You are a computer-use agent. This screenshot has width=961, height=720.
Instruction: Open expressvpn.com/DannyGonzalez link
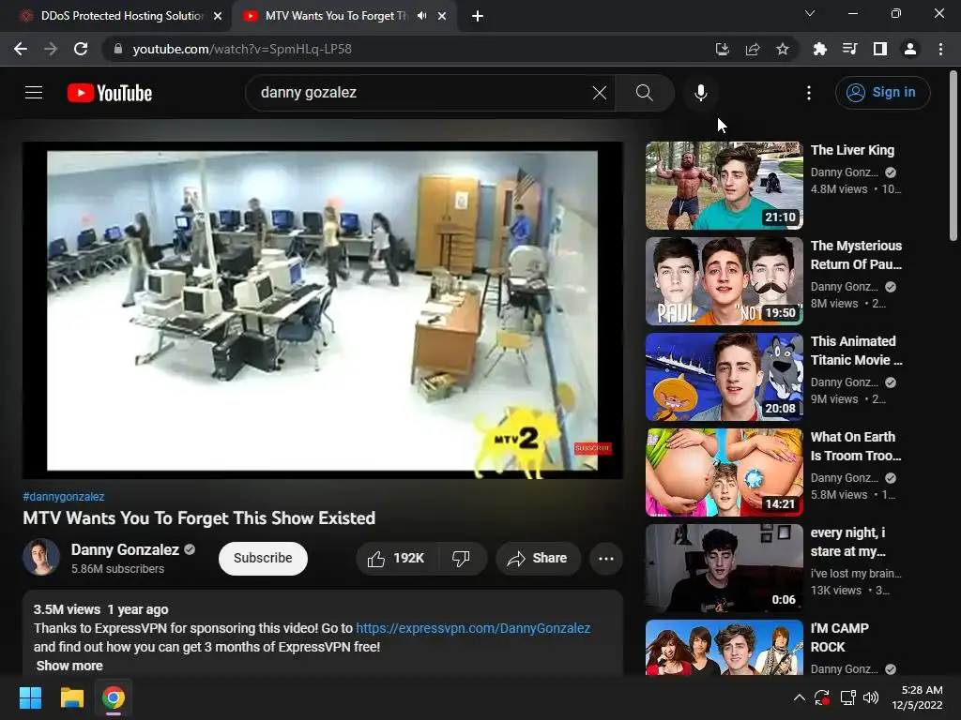click(x=473, y=628)
